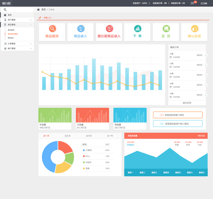Expand the 订单管理 menu chevron
This screenshot has height=199, width=213.
pyautogui.click(x=31, y=44)
